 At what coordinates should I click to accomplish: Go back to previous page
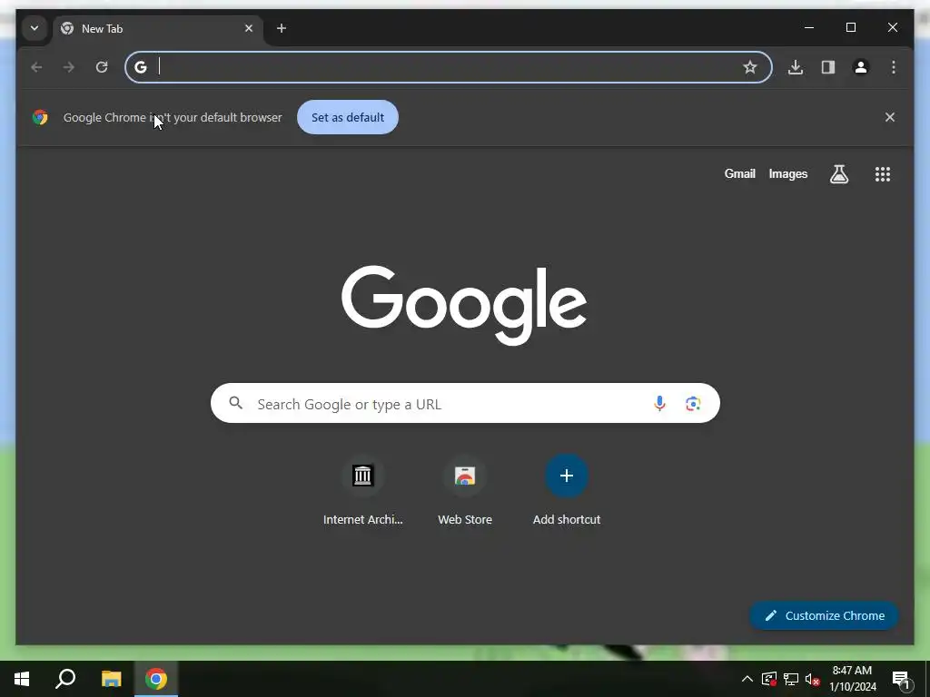point(36,67)
